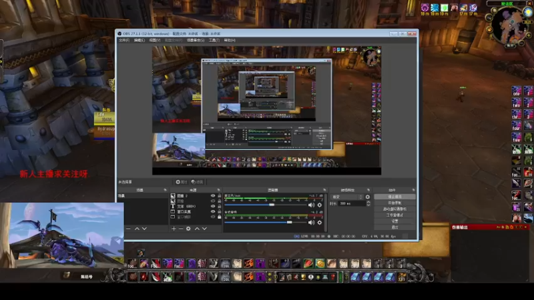Select the 场景 scene item in the scenes list

point(142,196)
